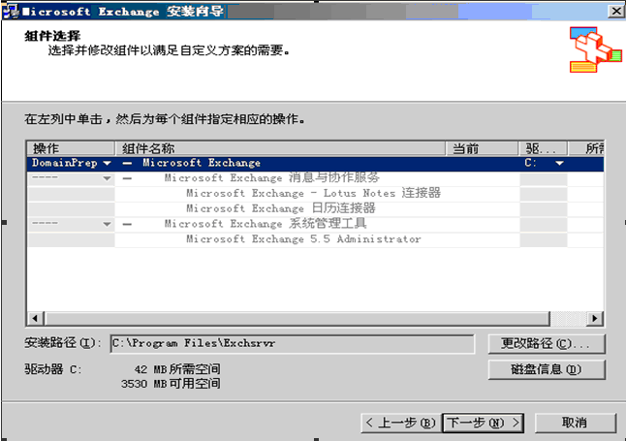Click the 驱... column header
This screenshot has width=626, height=441.
(x=543, y=148)
